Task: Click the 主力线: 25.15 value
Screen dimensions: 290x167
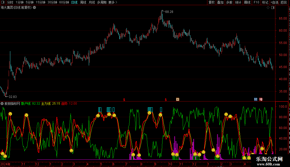Action: (x=51, y=104)
